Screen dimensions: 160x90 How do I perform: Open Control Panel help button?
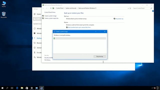[x=153, y=11]
